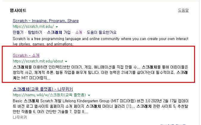Click the description starting 'Scratch is a free programming'

click(x=101, y=41)
